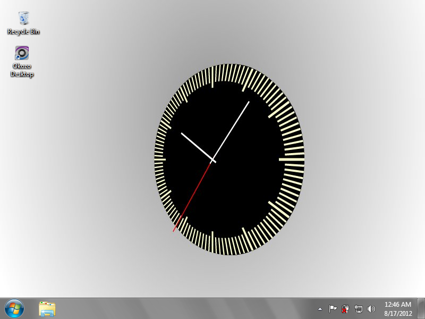
Task: Select the Okozo Desktop label text
Action: 22,70
